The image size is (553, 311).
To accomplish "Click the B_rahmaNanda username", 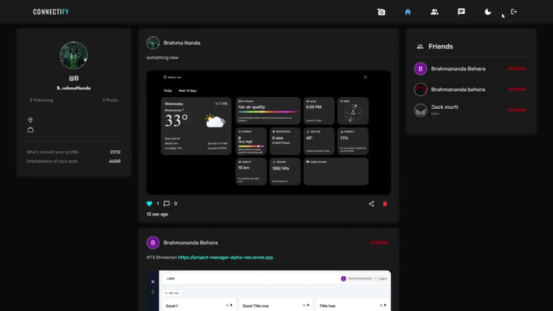I will coord(74,88).
